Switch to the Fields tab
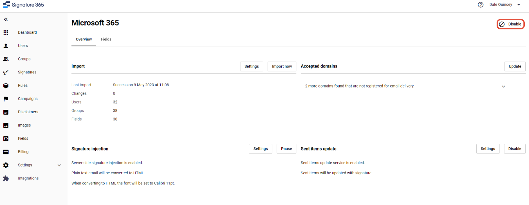The width and height of the screenshot is (529, 205). (106, 39)
